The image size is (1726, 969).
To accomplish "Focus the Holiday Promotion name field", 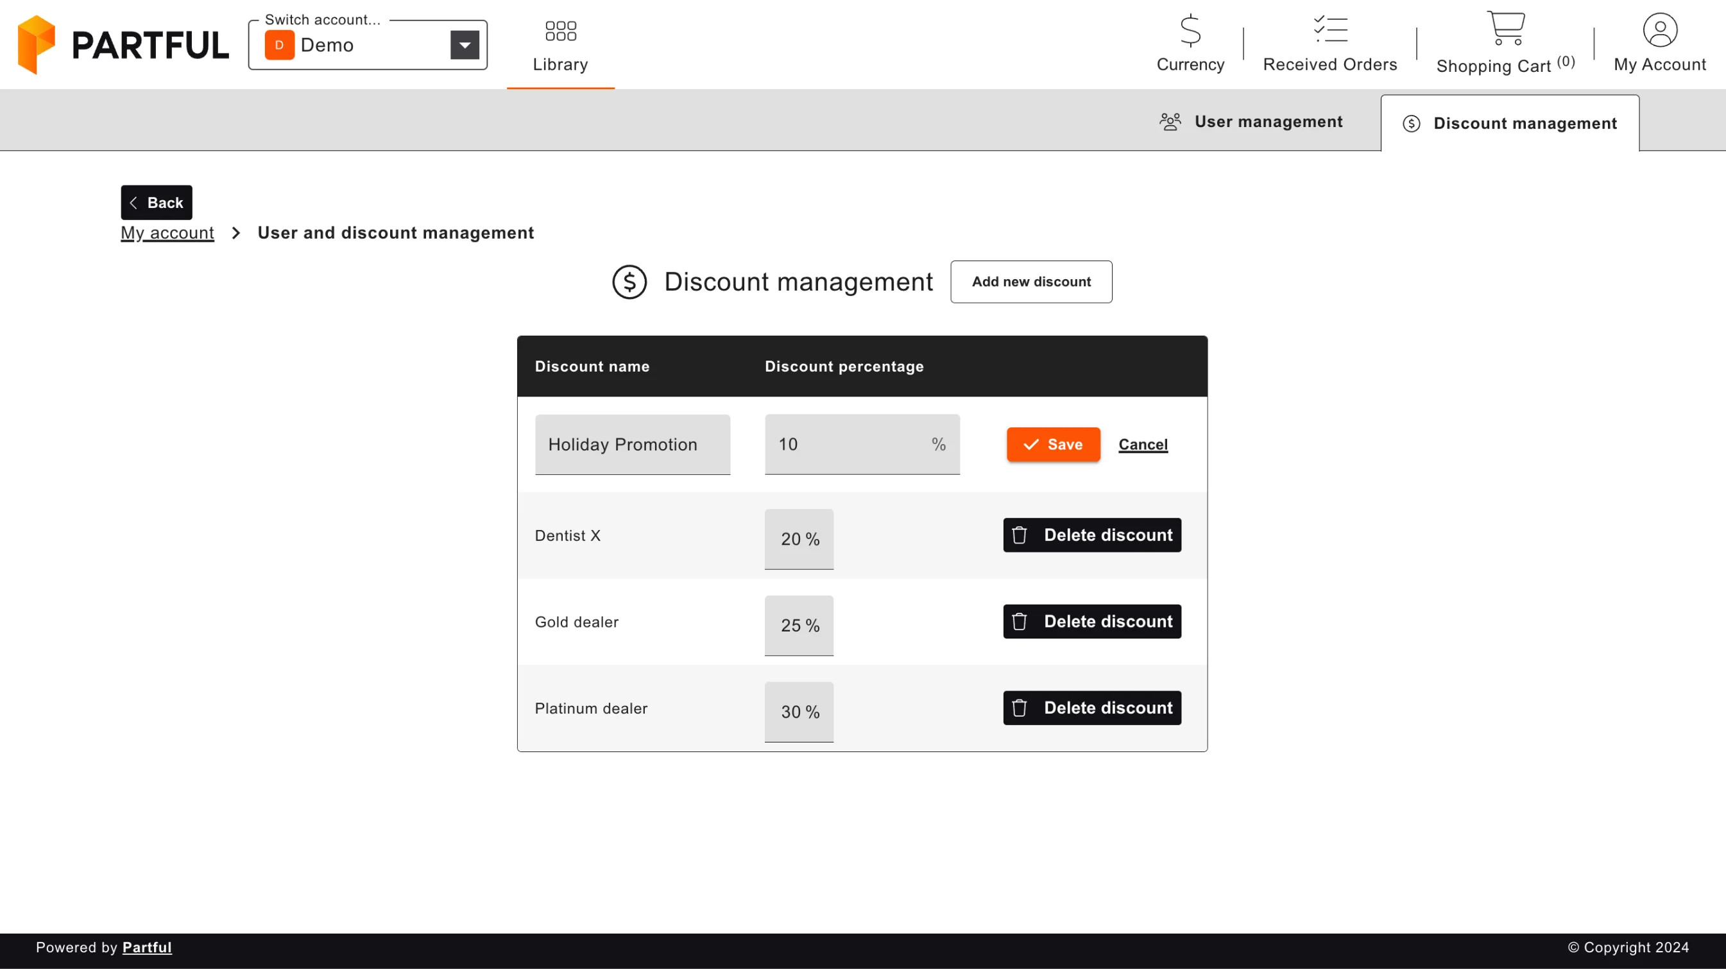I will coord(633,444).
